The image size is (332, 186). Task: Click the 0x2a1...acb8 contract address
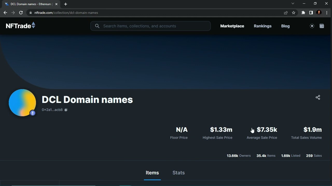click(52, 110)
